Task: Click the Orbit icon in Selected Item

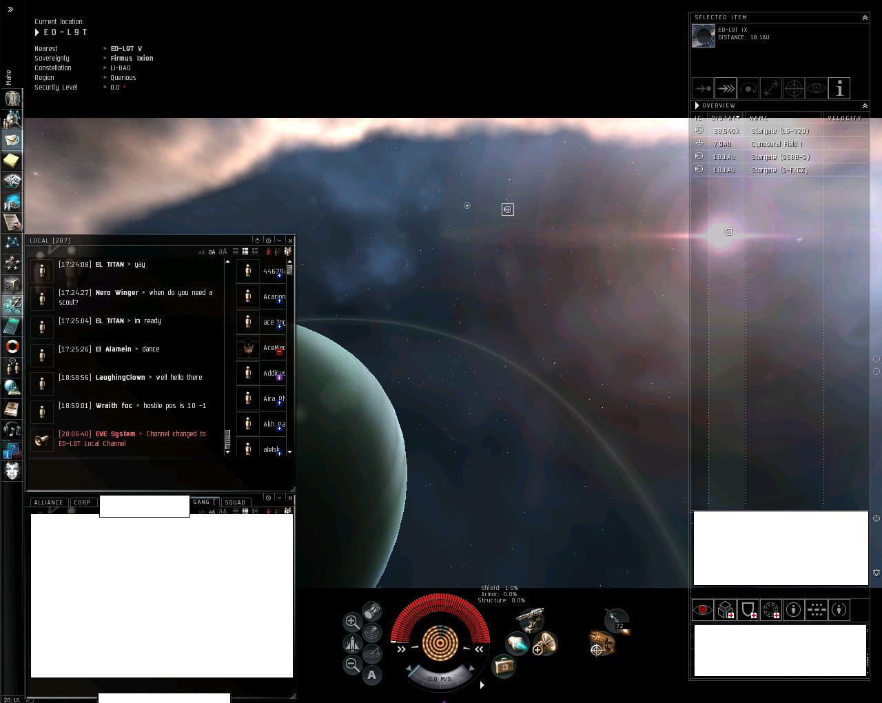Action: pos(748,88)
